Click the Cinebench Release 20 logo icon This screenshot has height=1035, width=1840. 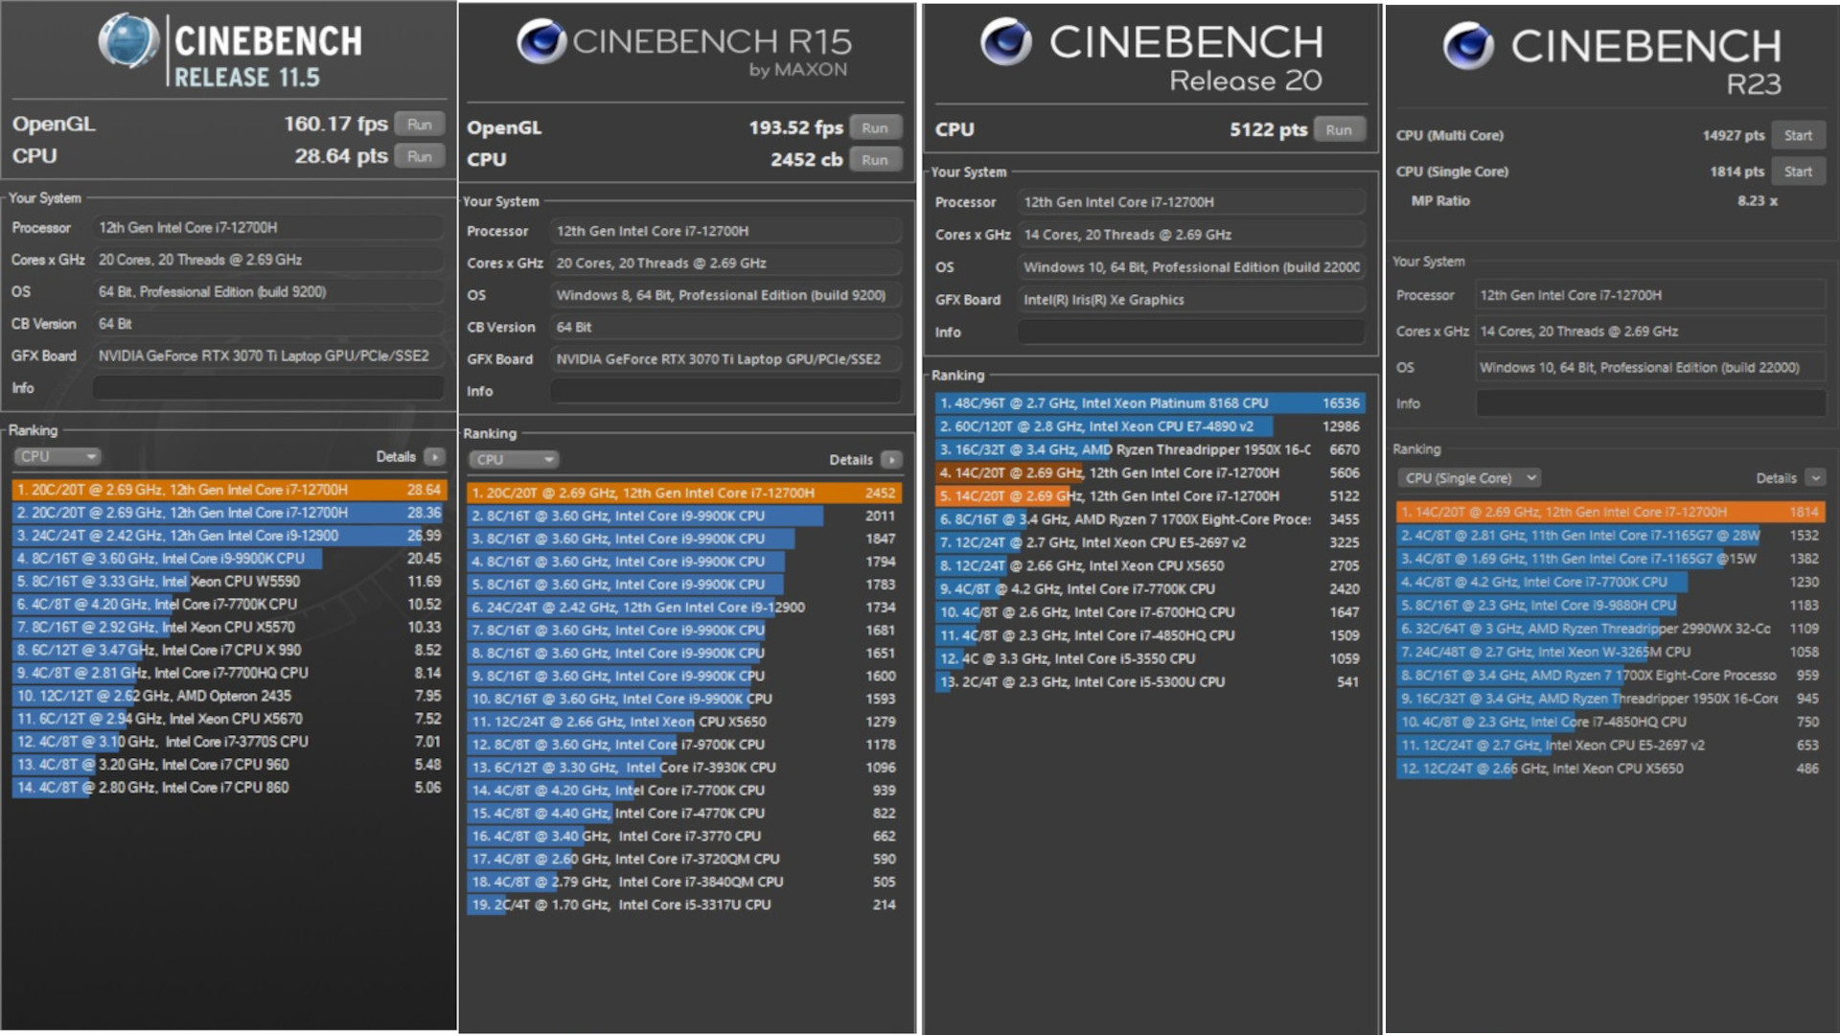click(x=1005, y=42)
